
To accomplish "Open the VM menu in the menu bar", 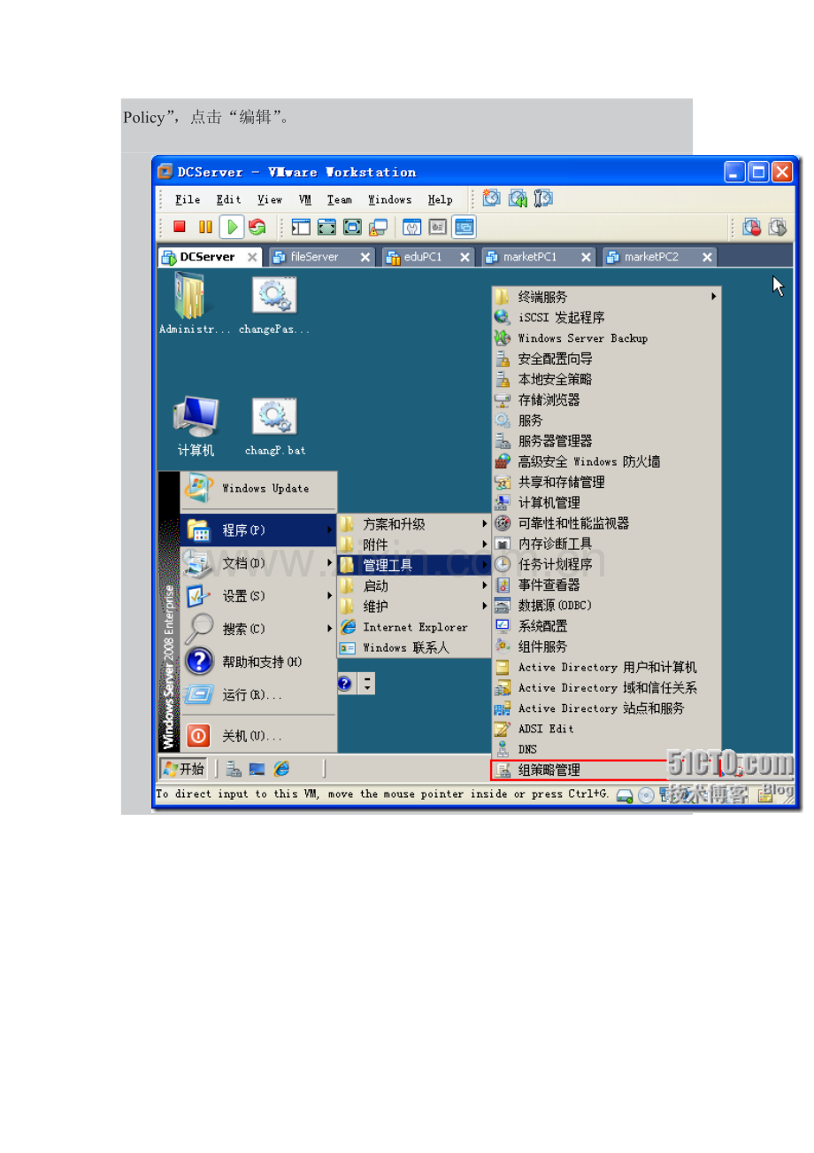I will click(305, 199).
